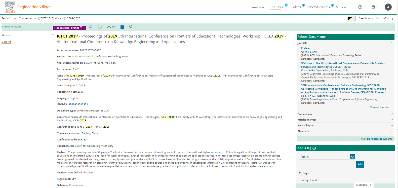Click author Kharchenko, Vyacheslav

coord(315,70)
